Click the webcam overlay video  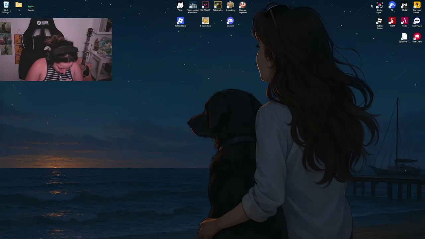pyautogui.click(x=56, y=50)
